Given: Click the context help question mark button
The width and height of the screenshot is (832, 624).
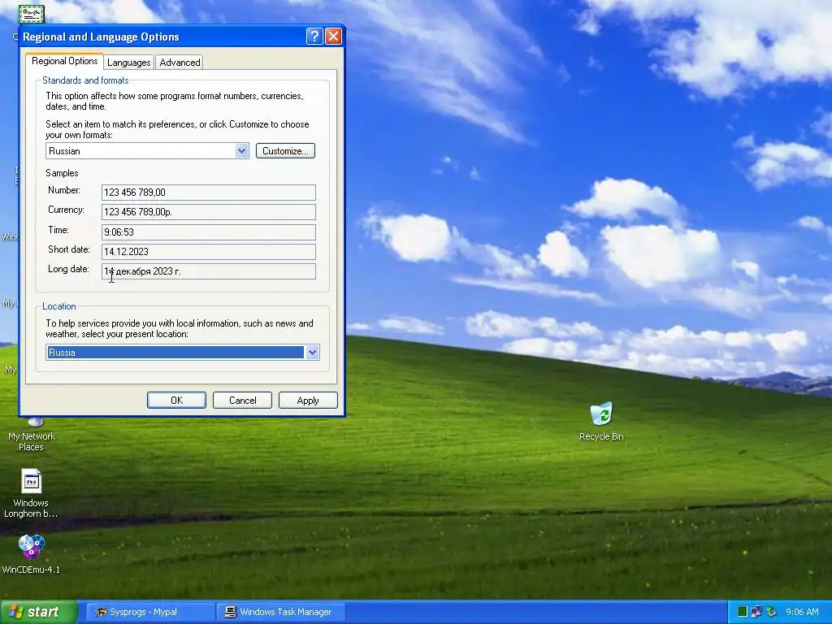Looking at the screenshot, I should tap(314, 36).
